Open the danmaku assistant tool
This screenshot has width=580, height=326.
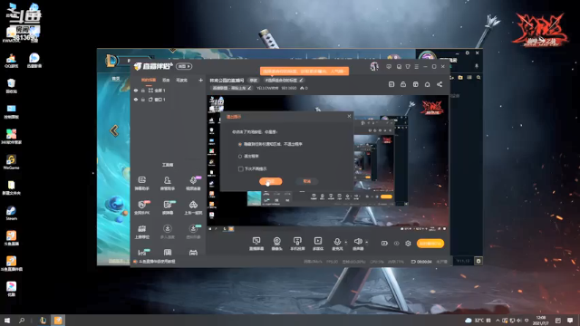141,183
